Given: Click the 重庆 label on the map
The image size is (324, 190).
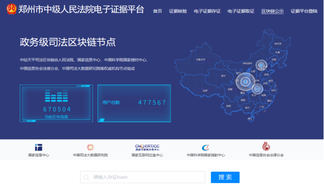Looking at the screenshot, I should point(243,93).
